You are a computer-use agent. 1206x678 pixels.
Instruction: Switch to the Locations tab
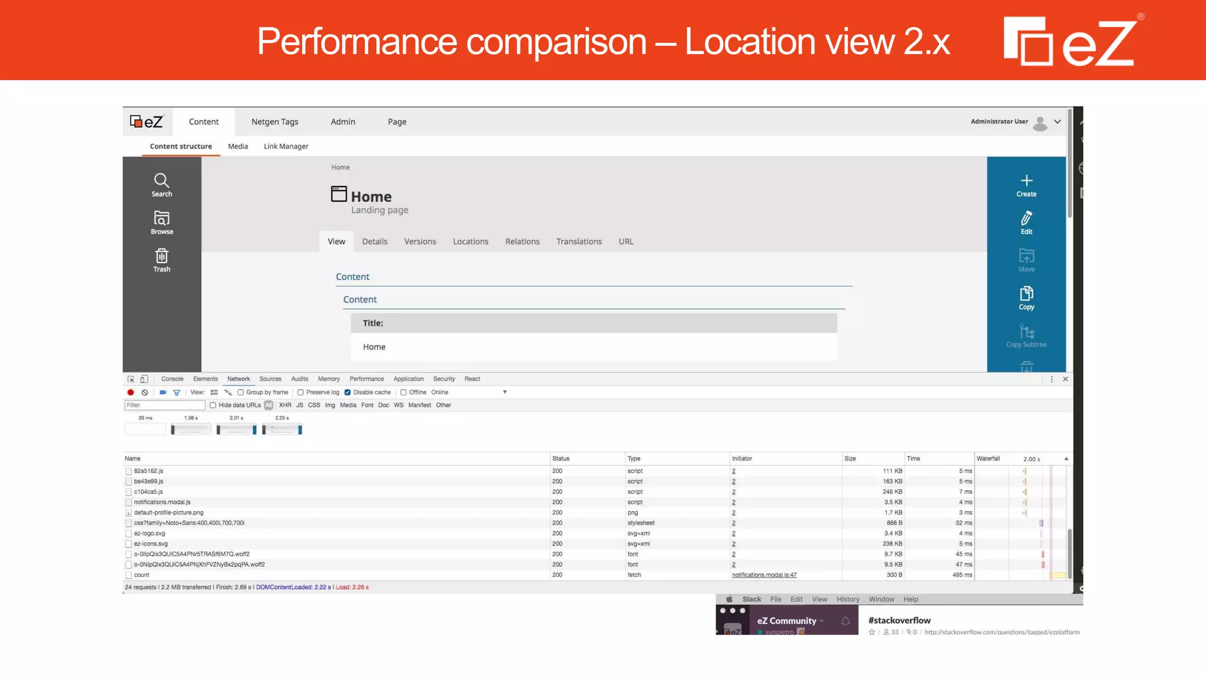[x=471, y=242]
